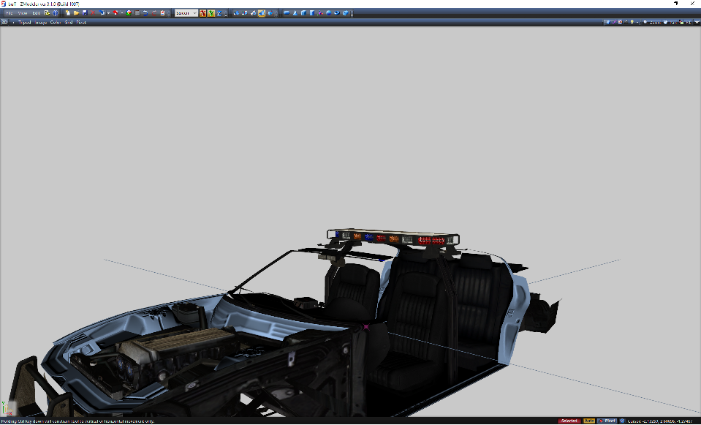Toggle solid shading blue sphere icon
The width and height of the screenshot is (701, 425).
coord(608,23)
